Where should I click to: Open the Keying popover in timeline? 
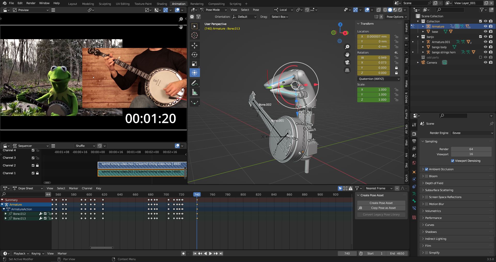pos(37,253)
